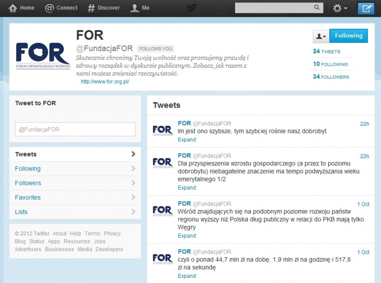Viewport: 381px width, 283px height.
Task: Expand the 'Dla przyspieszenia wzrostu' tweet
Action: (x=187, y=188)
